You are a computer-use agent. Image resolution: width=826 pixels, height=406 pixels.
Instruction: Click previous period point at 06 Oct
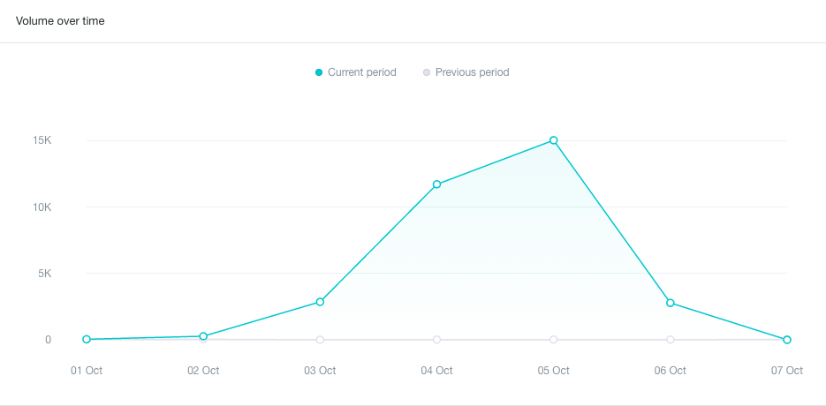click(670, 340)
